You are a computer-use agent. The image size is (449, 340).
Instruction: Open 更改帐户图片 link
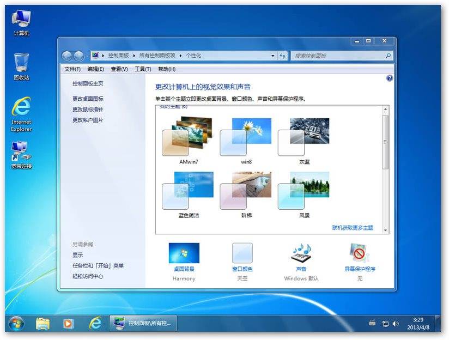tap(88, 120)
